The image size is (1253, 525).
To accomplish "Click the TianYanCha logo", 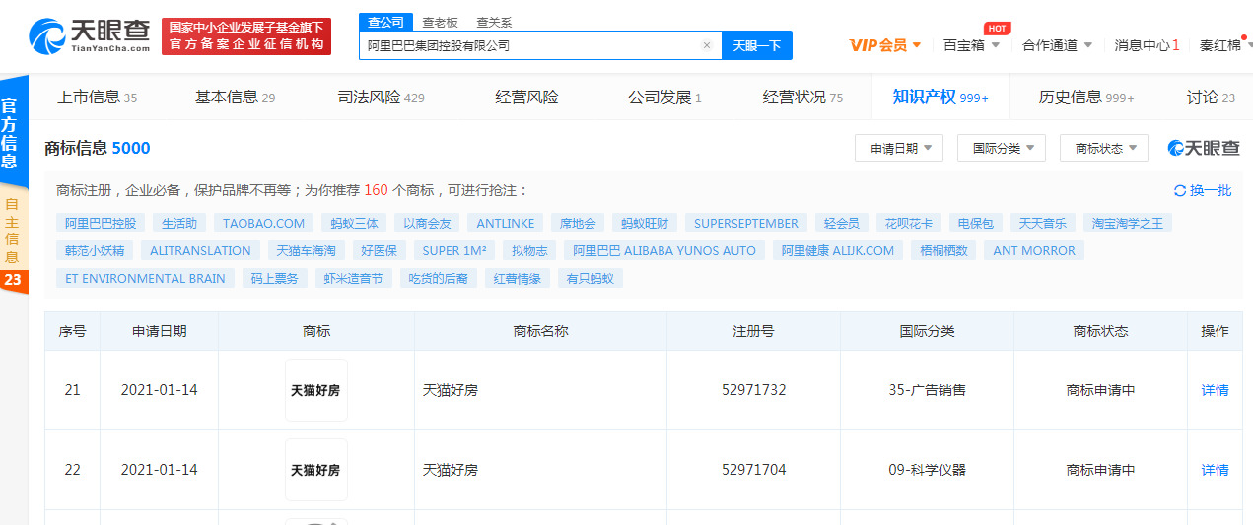I will [91, 35].
